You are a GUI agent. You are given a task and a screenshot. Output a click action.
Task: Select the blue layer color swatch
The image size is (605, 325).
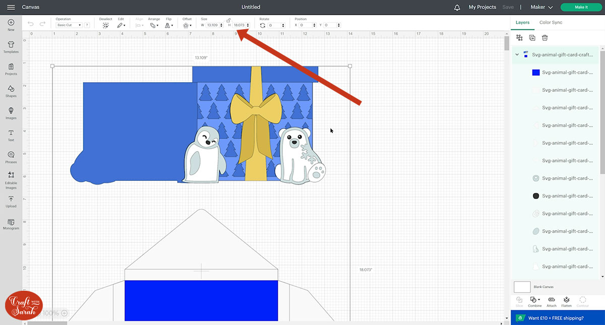pos(536,73)
